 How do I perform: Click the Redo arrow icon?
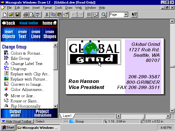(80, 14)
